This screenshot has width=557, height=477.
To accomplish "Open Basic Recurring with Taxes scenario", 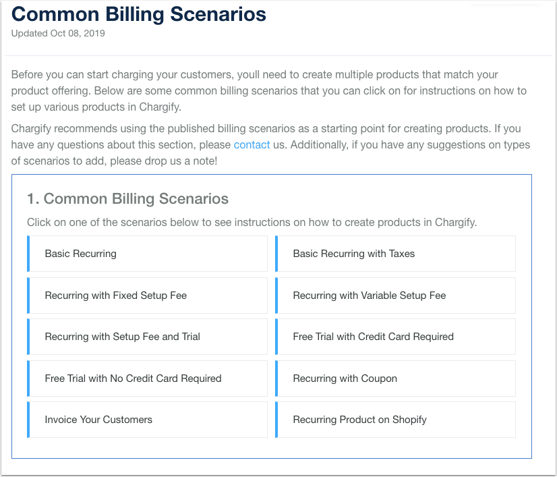I will pyautogui.click(x=354, y=254).
